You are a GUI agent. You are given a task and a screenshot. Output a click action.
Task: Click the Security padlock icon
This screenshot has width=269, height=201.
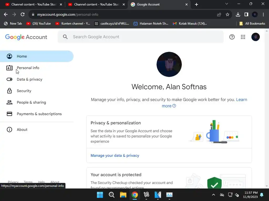click(x=9, y=91)
